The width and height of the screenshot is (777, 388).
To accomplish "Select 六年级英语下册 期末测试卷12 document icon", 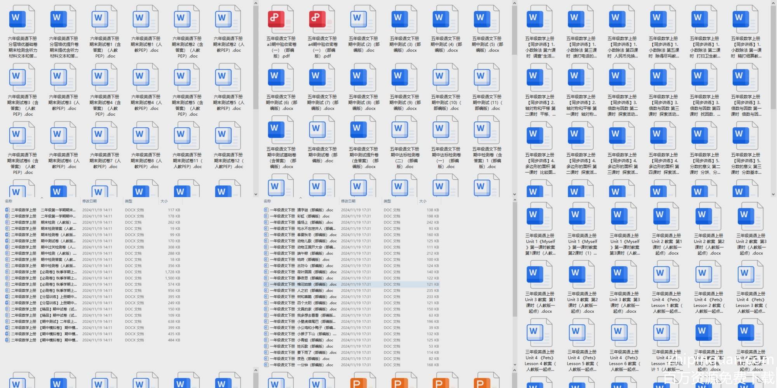I will [228, 135].
